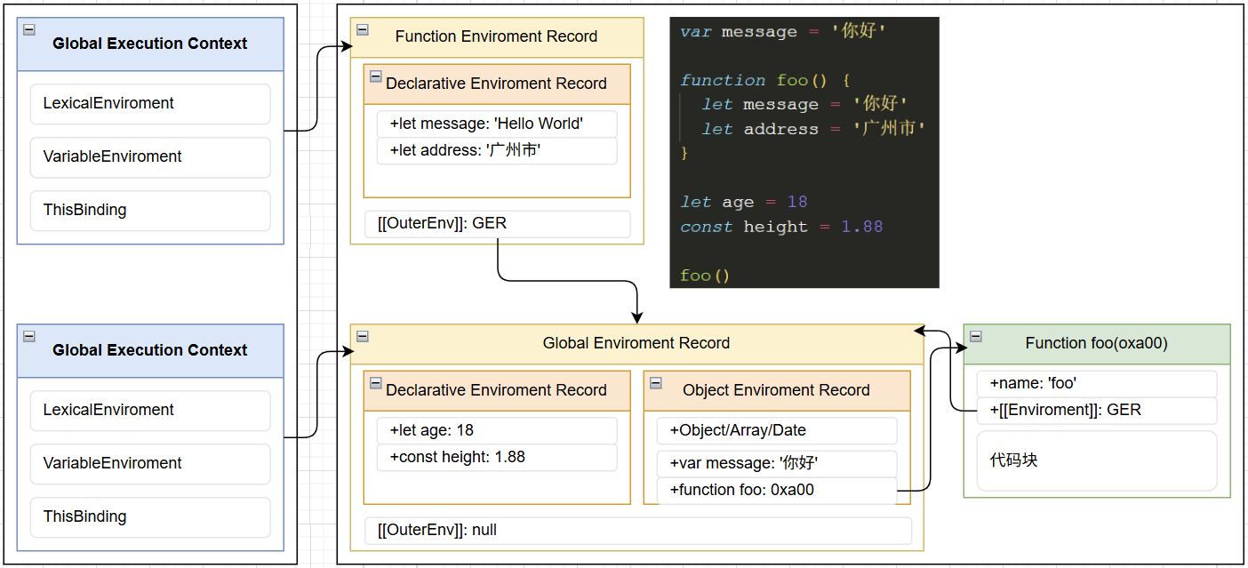Select the "+var message: '你好'" row
This screenshot has height=568, width=1248.
coord(777,463)
